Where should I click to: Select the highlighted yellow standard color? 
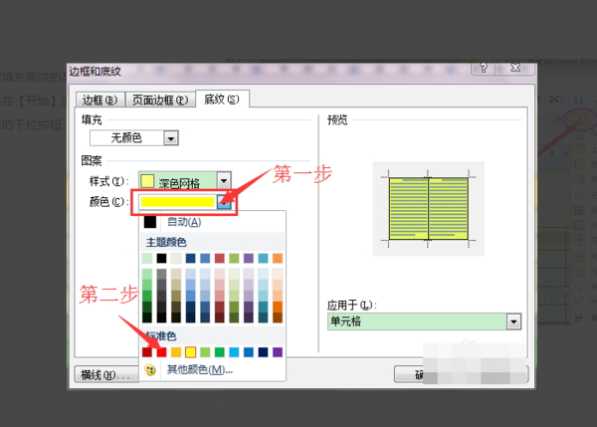click(190, 352)
